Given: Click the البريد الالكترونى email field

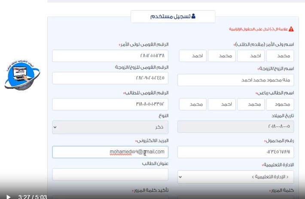Looking at the screenshot, I should (x=110, y=152).
